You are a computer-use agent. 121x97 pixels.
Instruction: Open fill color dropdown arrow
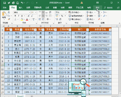(24, 19)
